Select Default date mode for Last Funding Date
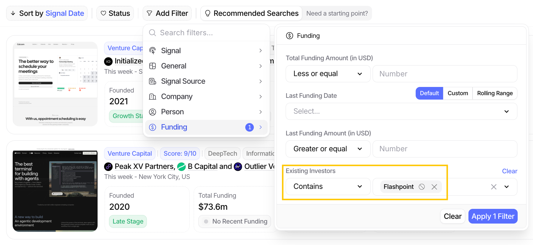Viewport: 533px width, 245px height. [x=429, y=93]
